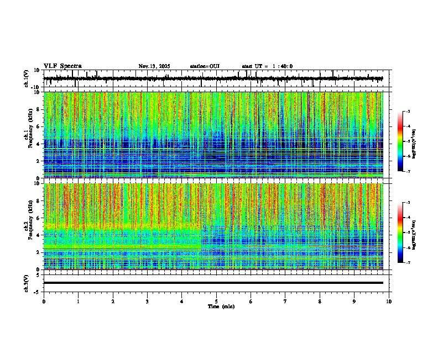Click the '2' kHz tick on ch.1 spectrogram

coord(39,161)
